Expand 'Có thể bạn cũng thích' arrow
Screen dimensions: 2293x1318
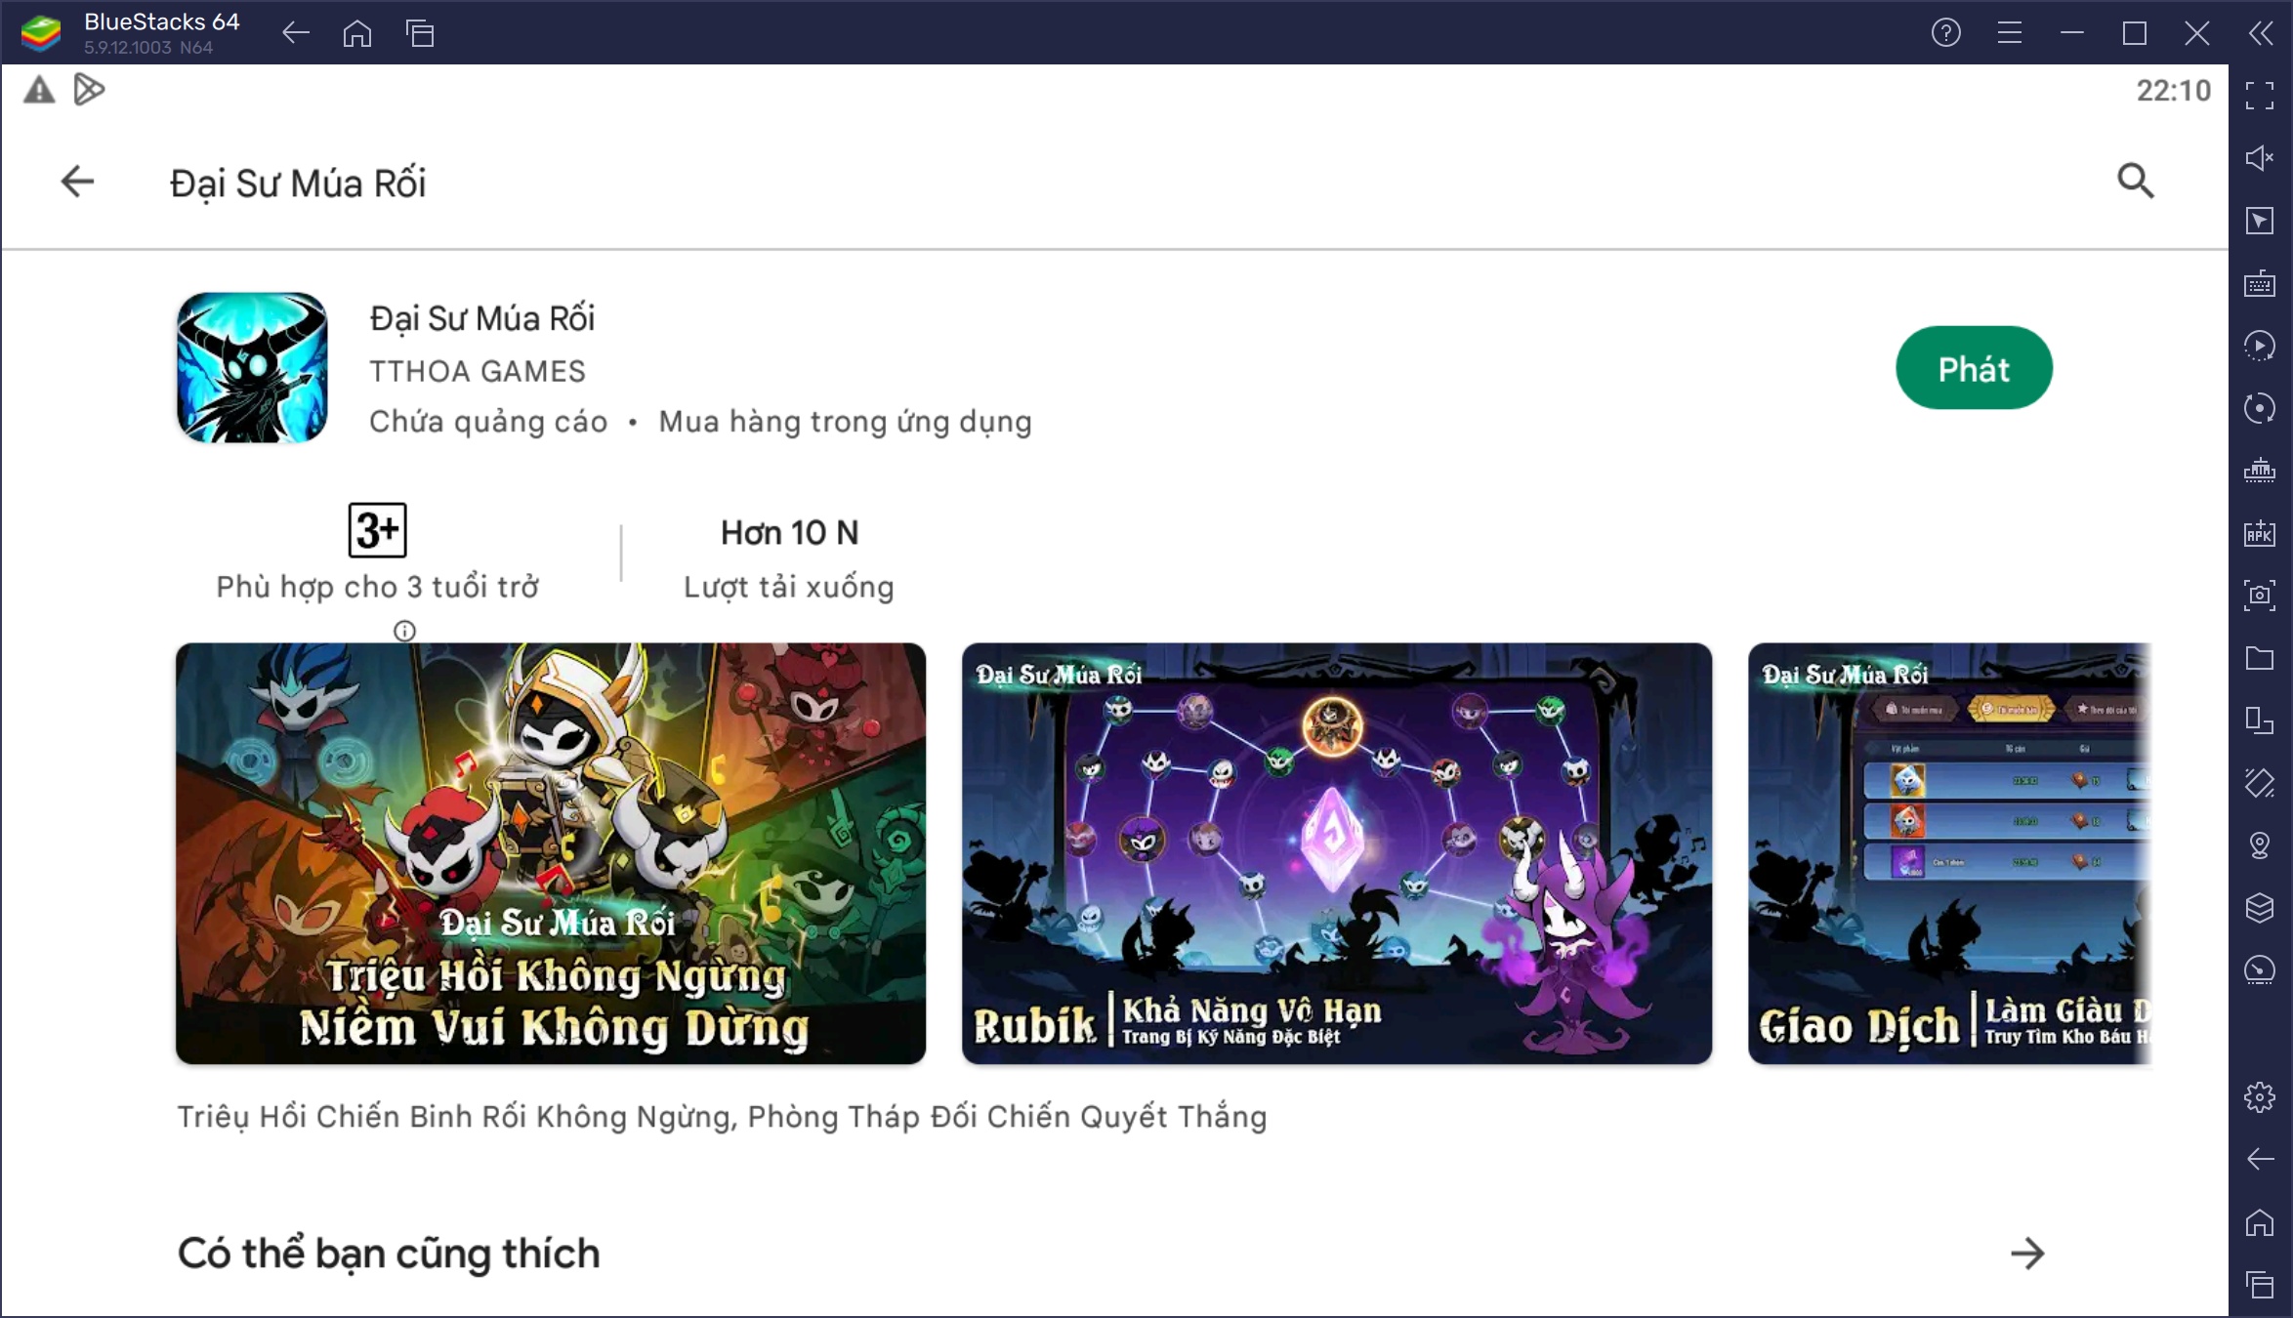point(2027,1254)
